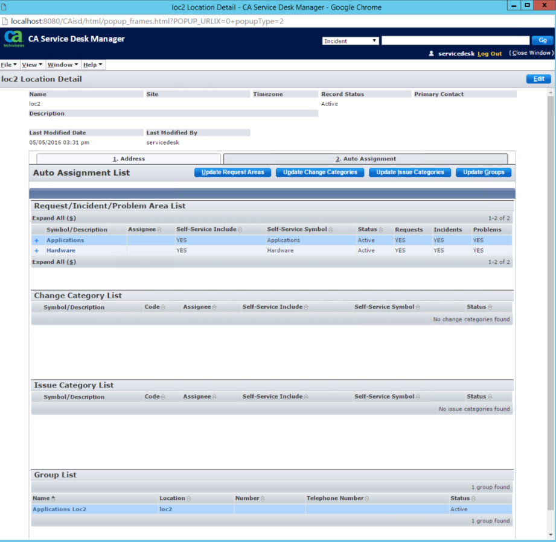Sort the Request Area list by Status
This screenshot has height=542, width=556.
(x=380, y=229)
